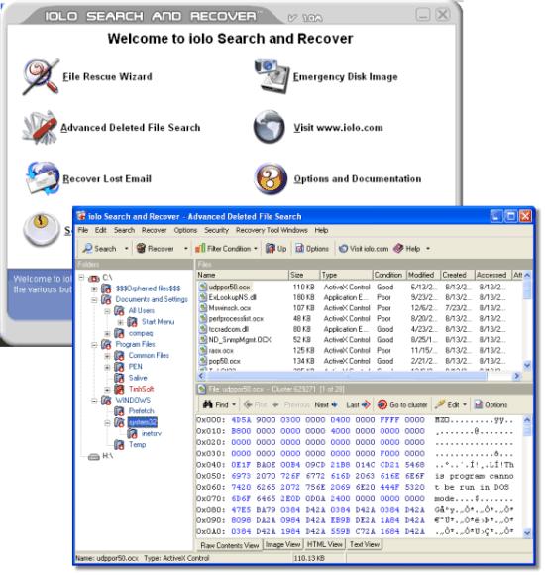The image size is (545, 575).
Task: Jump to Last cluster
Action: tap(358, 404)
